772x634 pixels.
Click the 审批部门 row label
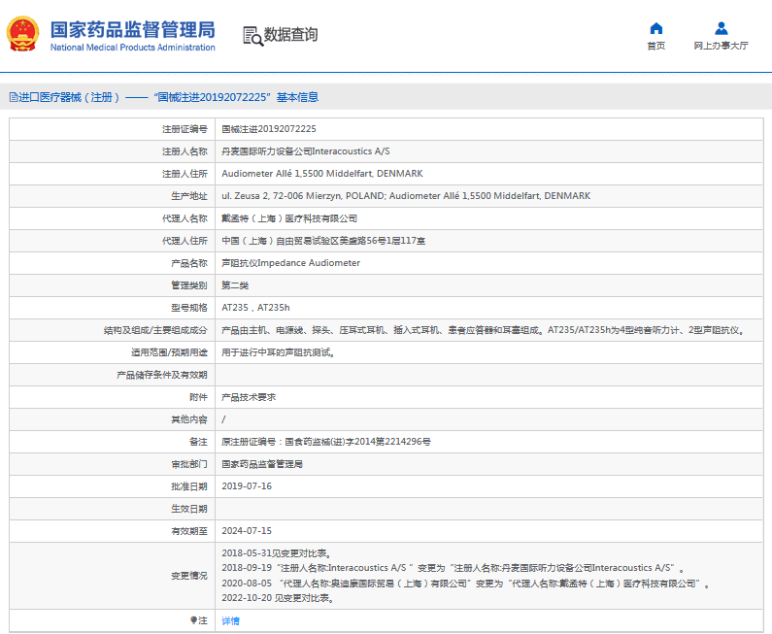189,464
